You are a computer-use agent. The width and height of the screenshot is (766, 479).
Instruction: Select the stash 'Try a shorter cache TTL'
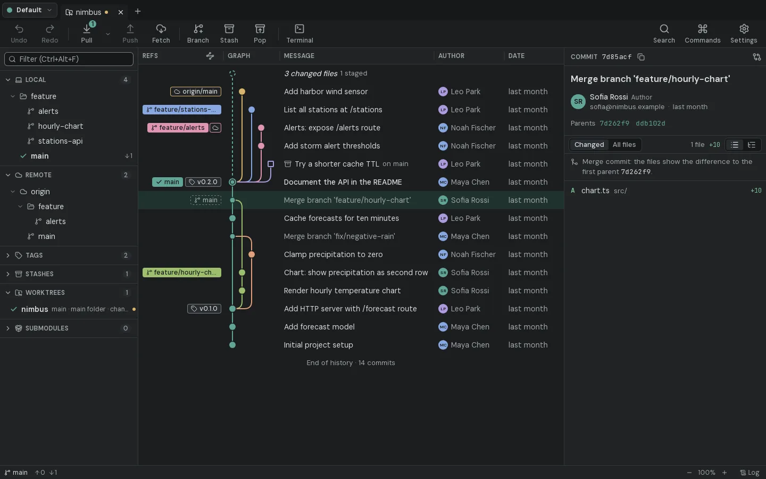[351, 164]
